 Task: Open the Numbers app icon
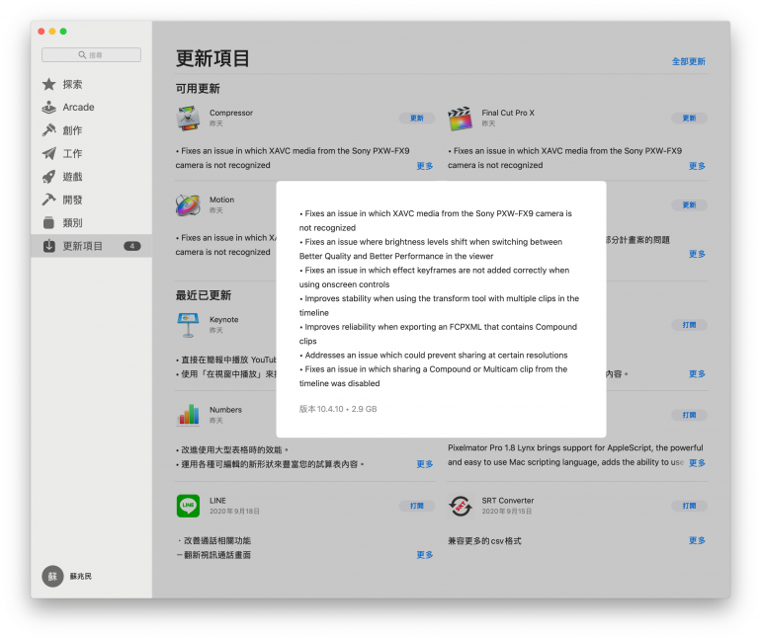(x=189, y=415)
